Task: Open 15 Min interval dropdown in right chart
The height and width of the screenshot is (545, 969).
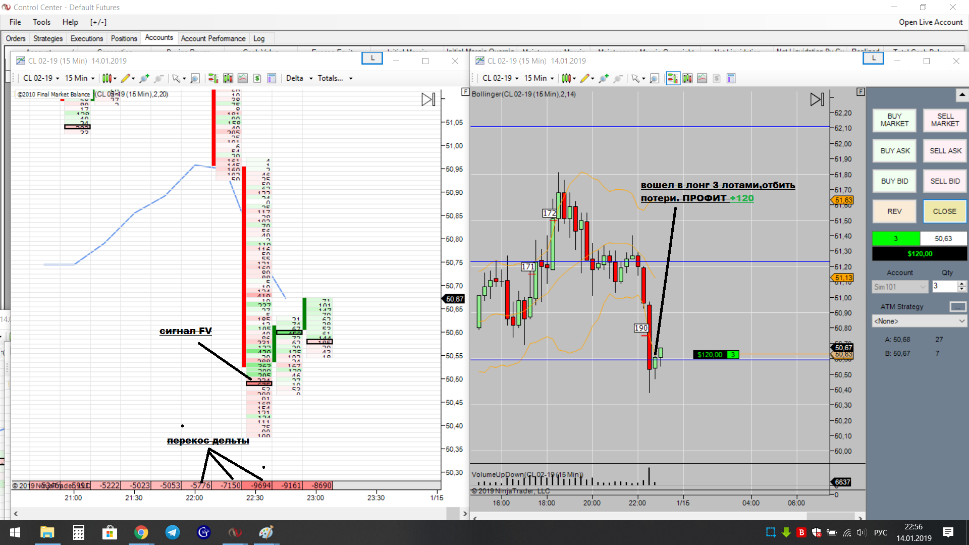Action: 539,78
